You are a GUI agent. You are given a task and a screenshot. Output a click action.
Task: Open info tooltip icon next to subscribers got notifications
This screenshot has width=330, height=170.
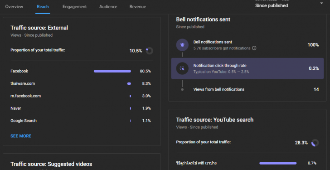click(254, 48)
